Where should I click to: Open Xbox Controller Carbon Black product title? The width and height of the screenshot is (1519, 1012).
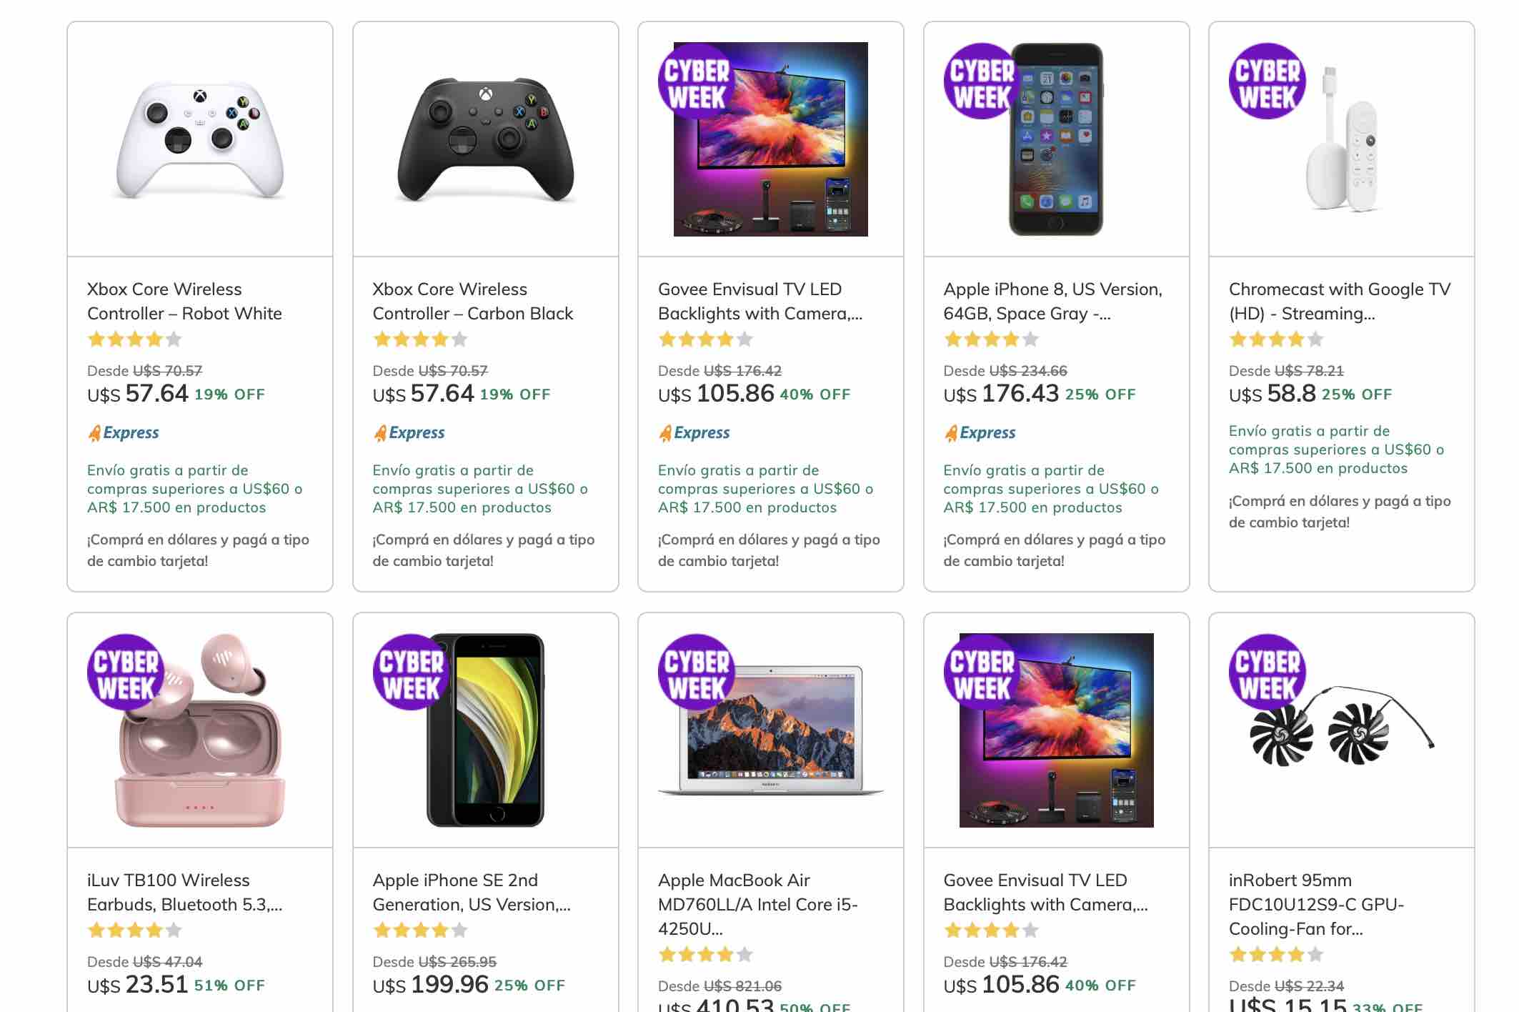(x=472, y=302)
